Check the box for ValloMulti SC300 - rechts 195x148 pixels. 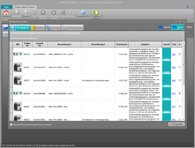[x=180, y=54]
